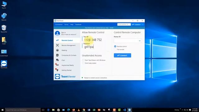Select Control Panel desktop icon
199x112 pixels.
click(4, 53)
